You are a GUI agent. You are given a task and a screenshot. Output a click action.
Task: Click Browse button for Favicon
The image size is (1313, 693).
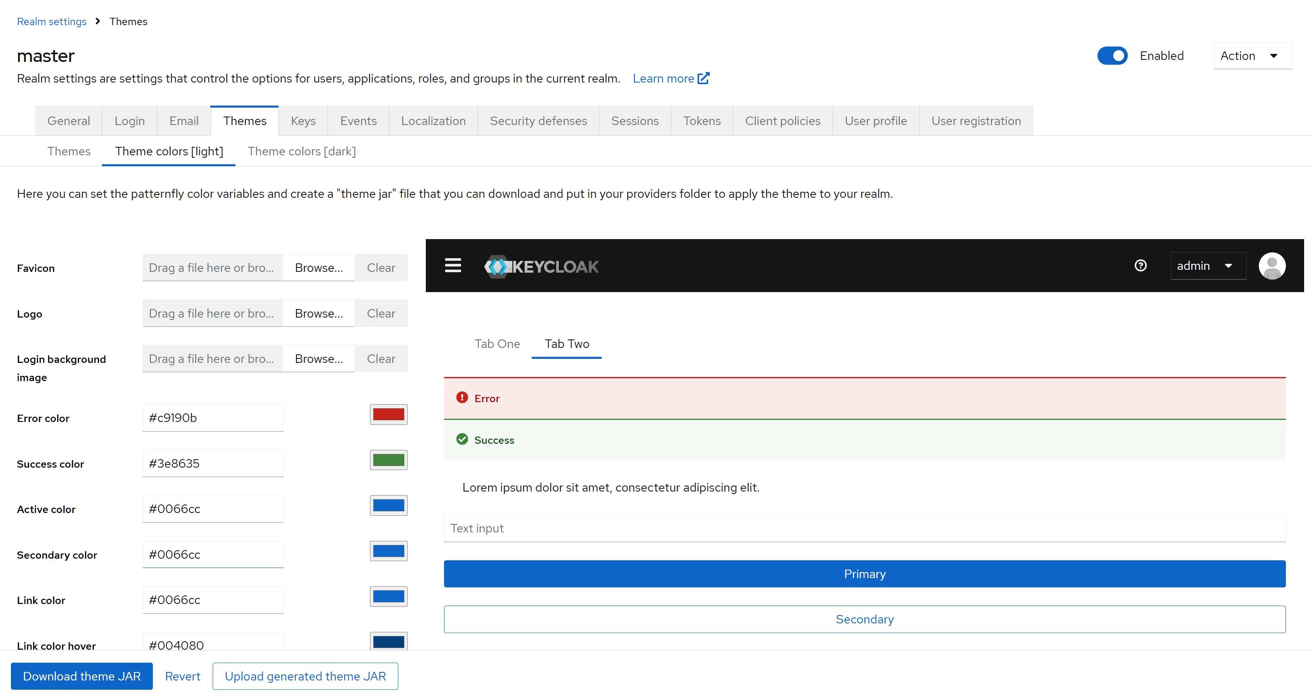(319, 268)
